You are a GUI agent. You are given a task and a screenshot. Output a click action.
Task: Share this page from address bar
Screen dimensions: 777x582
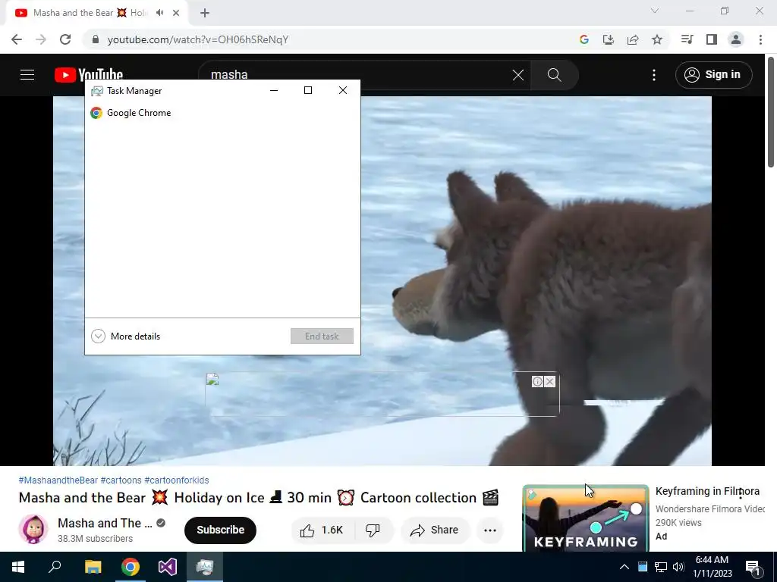[x=633, y=39]
